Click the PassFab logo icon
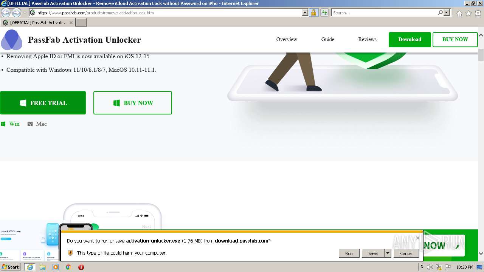The image size is (484, 272). click(x=12, y=40)
